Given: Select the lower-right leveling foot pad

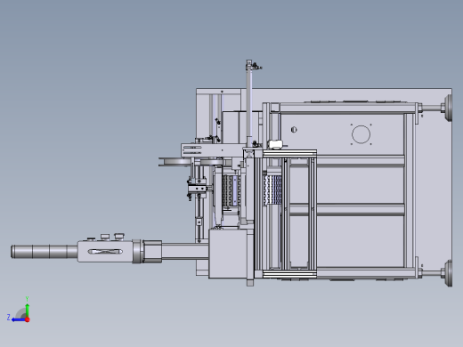Looking at the screenshot, I should point(448,273).
